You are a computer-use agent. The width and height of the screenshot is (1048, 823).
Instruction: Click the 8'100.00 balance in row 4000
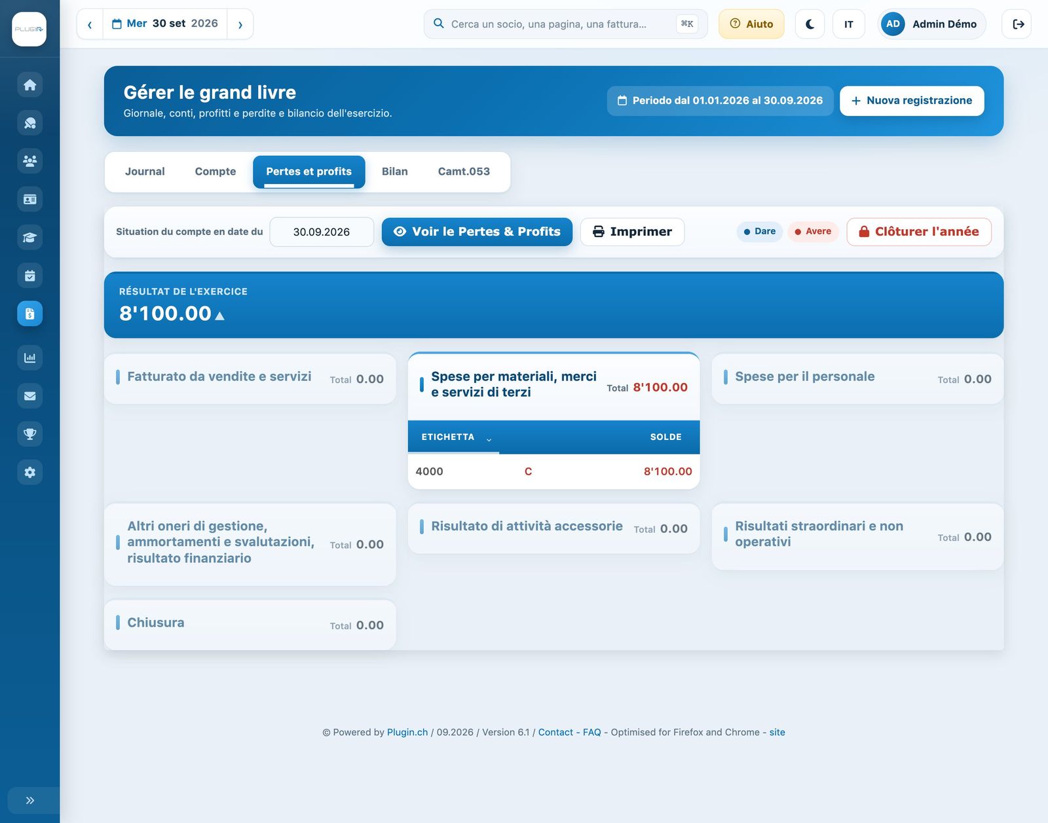coord(667,471)
